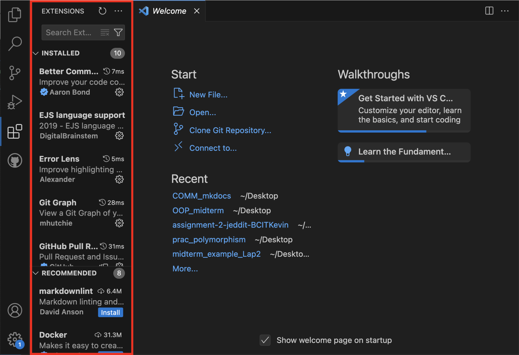Open the filter extensions funnel icon
The image size is (519, 355).
118,33
